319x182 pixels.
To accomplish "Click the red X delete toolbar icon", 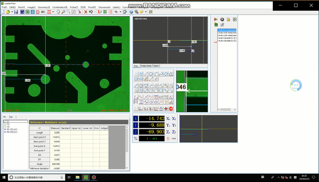I will [x=86, y=12].
